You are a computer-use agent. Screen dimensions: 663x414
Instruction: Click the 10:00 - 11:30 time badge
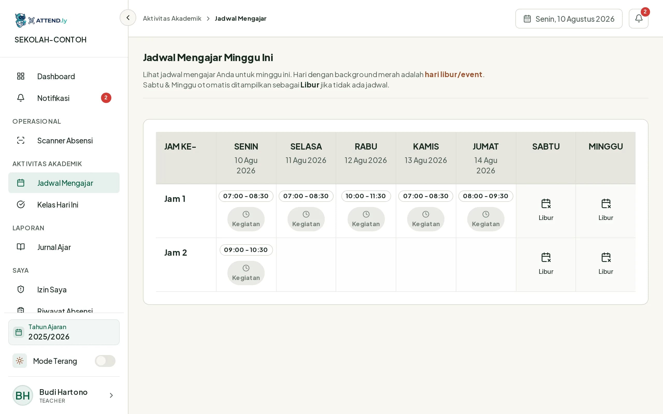click(x=366, y=196)
